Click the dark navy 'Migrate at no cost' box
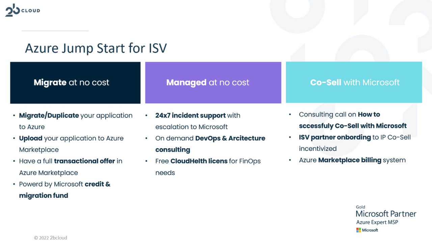Viewport: 432px width, 243px height. coord(75,83)
